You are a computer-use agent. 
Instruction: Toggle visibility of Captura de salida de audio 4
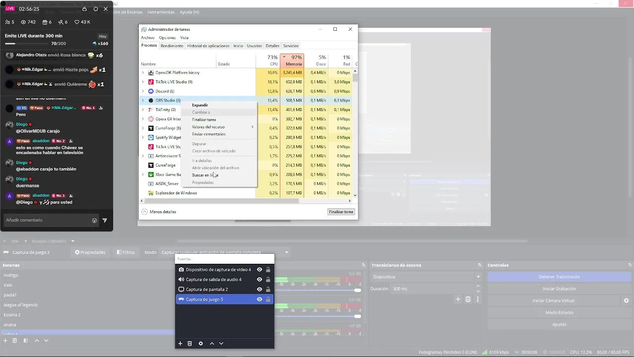pyautogui.click(x=259, y=280)
